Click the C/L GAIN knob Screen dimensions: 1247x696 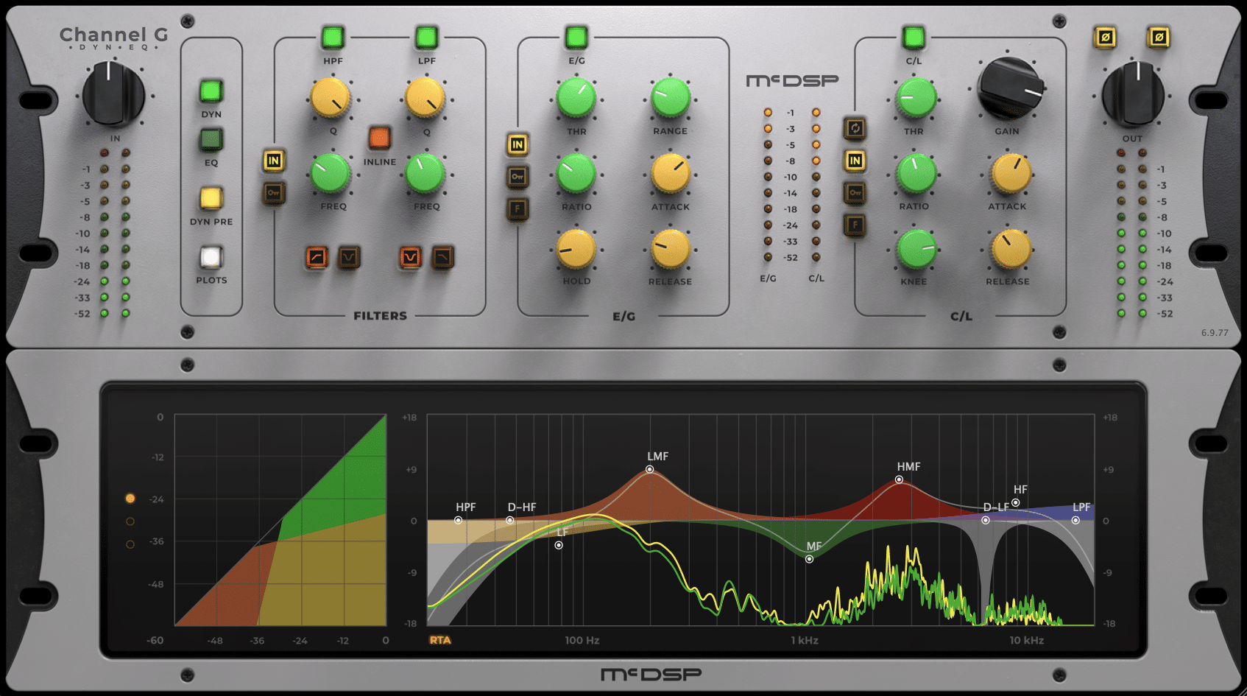[x=1008, y=89]
